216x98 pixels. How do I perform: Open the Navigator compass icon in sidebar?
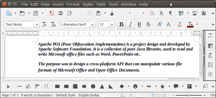click(210, 74)
